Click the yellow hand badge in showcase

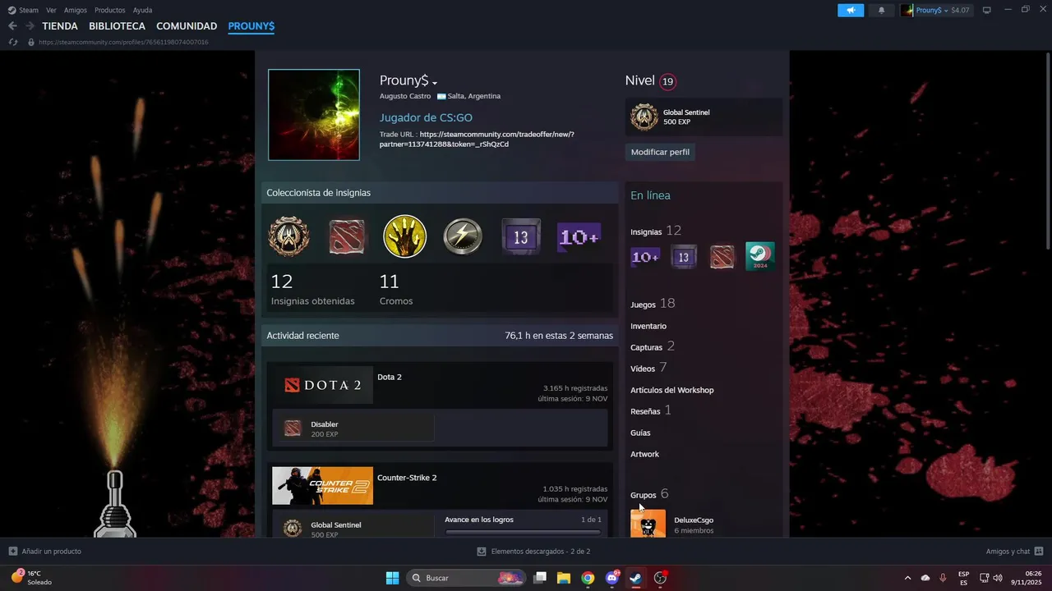[x=404, y=236]
